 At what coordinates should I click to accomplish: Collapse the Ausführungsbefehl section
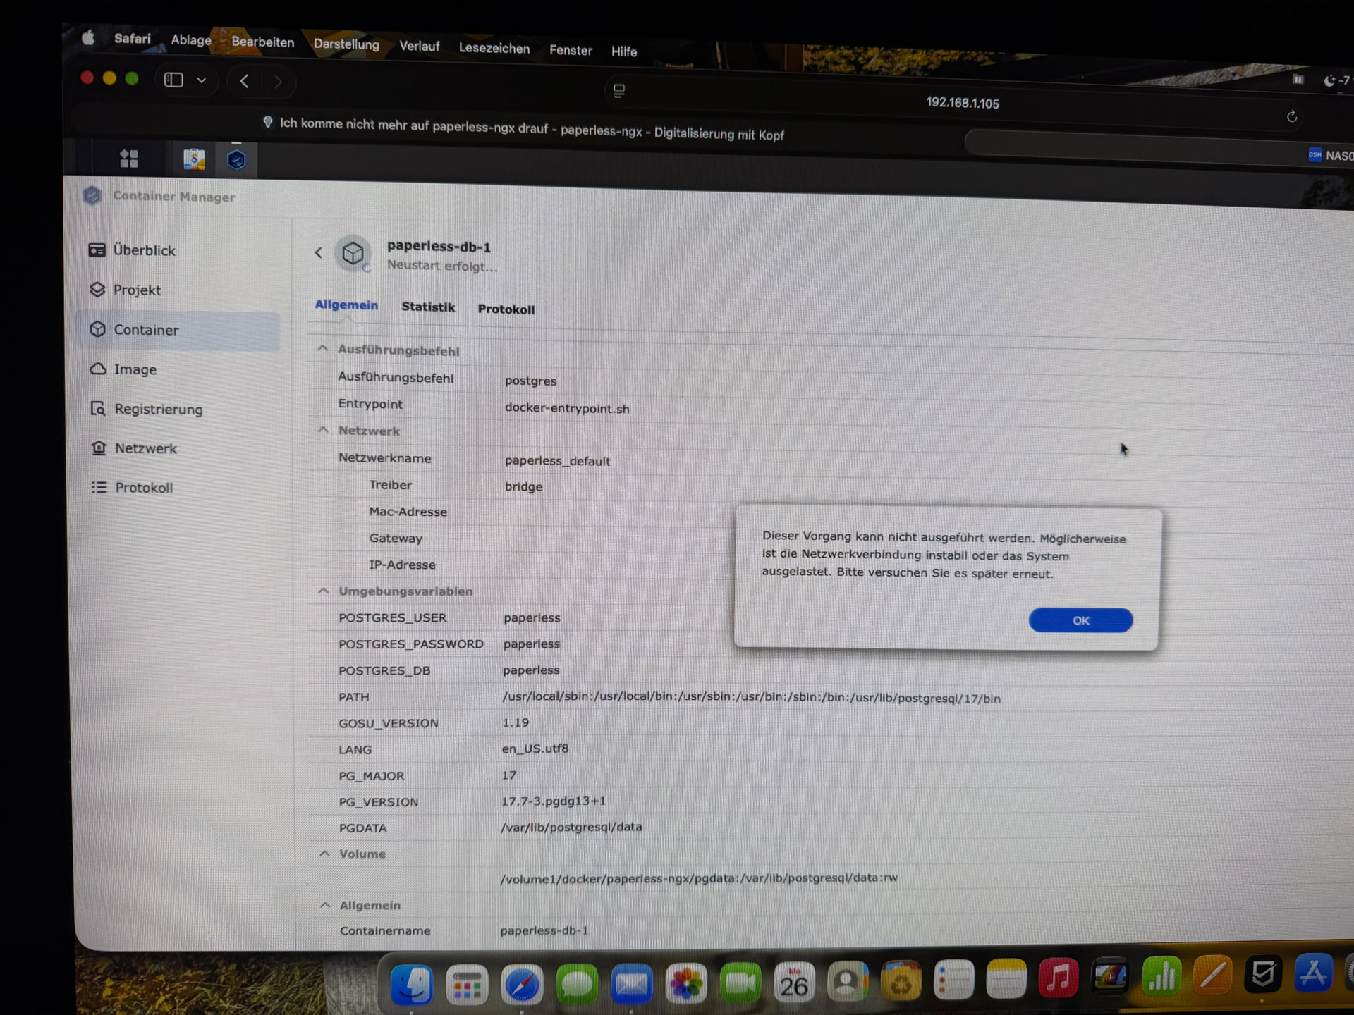pos(323,349)
